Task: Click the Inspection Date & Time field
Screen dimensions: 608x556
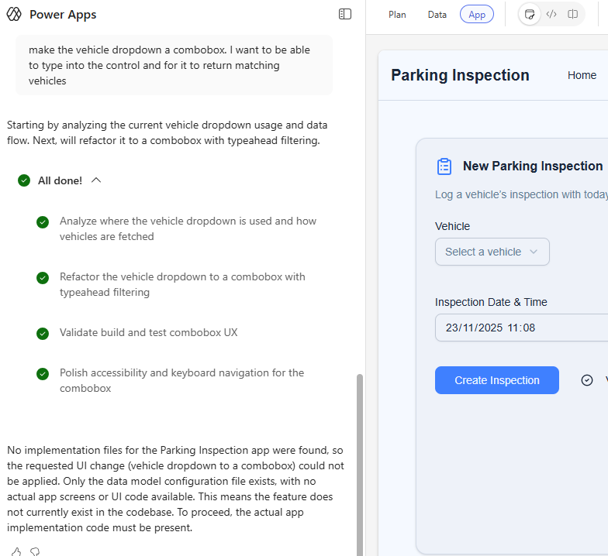Action: [x=520, y=328]
